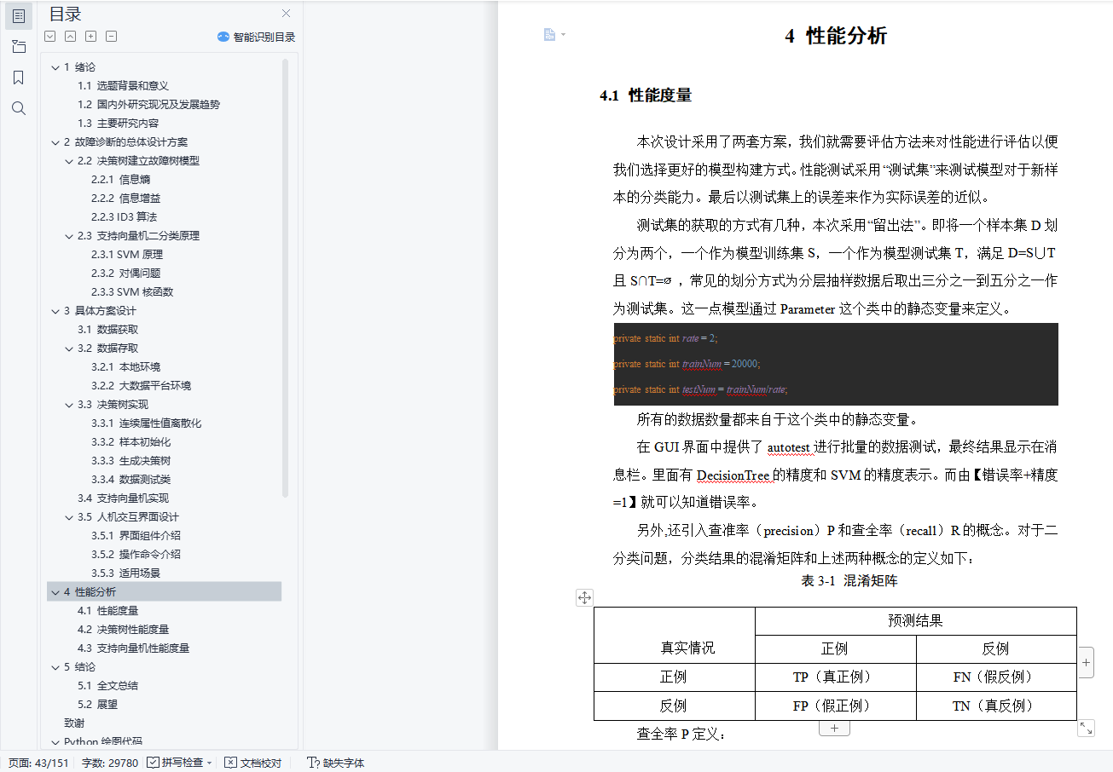Navigate to 5.2 展望
The width and height of the screenshot is (1113, 772).
tap(97, 705)
